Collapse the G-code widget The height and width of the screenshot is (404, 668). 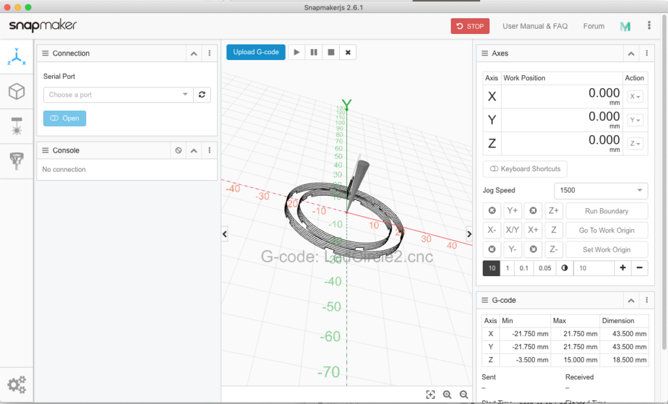(x=631, y=300)
